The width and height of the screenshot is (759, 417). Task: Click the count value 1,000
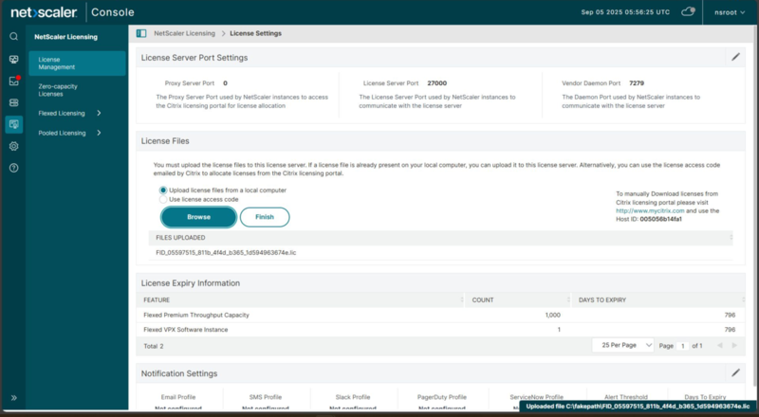click(x=552, y=315)
